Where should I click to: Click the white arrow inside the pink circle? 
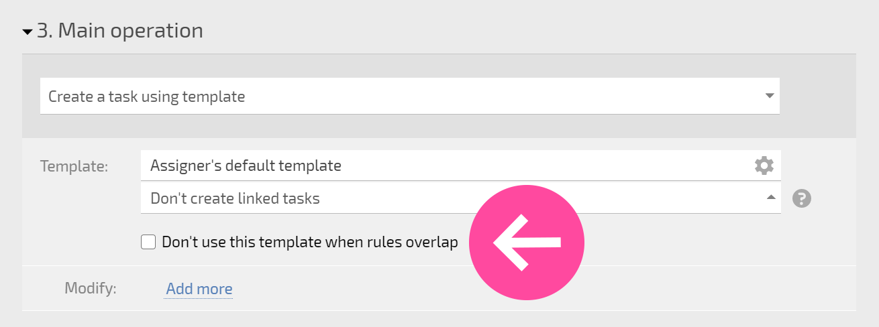(527, 243)
